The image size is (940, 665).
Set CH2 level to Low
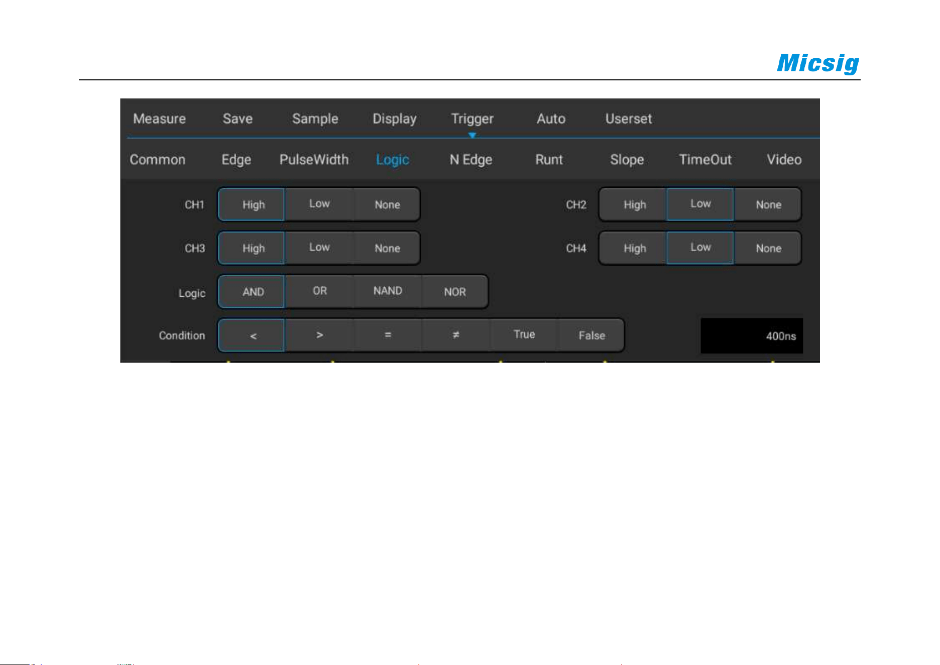pyautogui.click(x=700, y=204)
